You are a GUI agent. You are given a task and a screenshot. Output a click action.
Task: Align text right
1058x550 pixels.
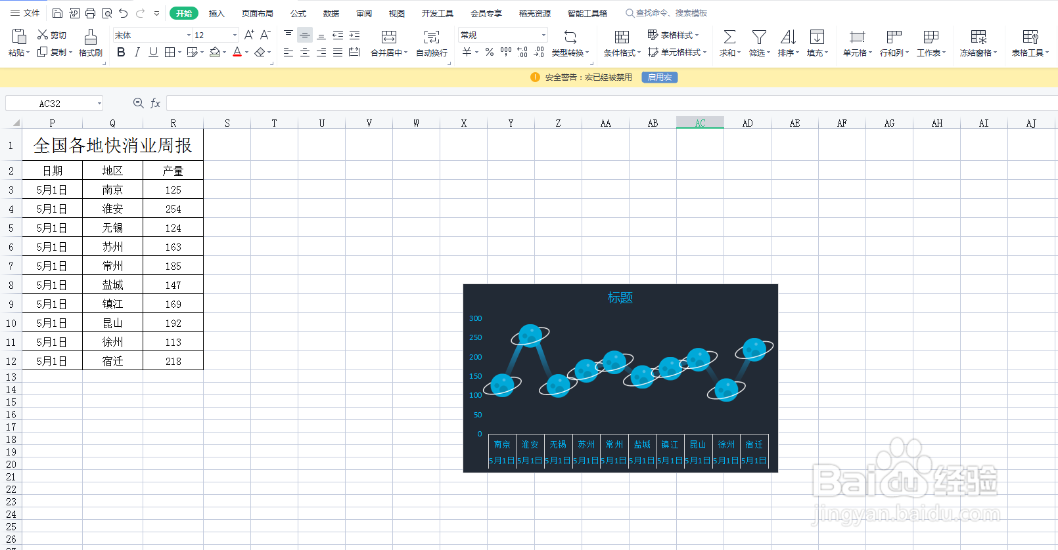(x=321, y=52)
